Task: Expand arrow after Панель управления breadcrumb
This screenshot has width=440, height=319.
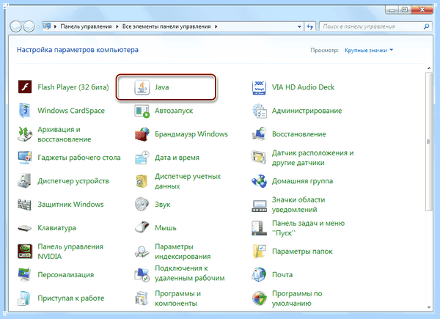Action: click(x=117, y=26)
